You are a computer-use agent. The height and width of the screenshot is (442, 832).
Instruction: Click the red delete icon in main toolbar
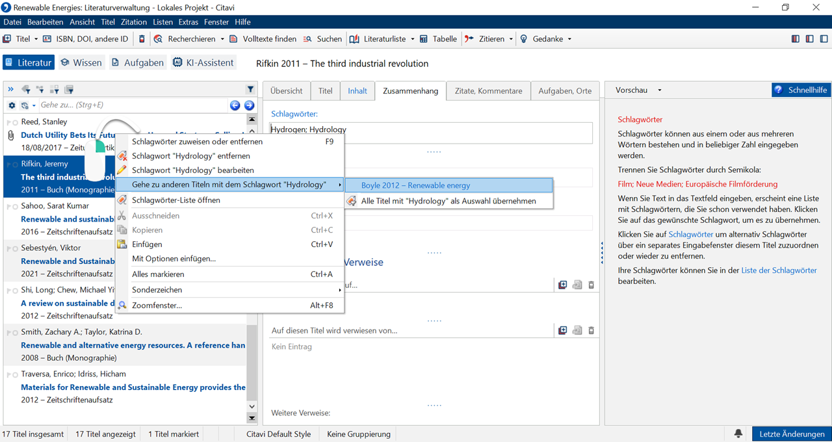point(142,39)
